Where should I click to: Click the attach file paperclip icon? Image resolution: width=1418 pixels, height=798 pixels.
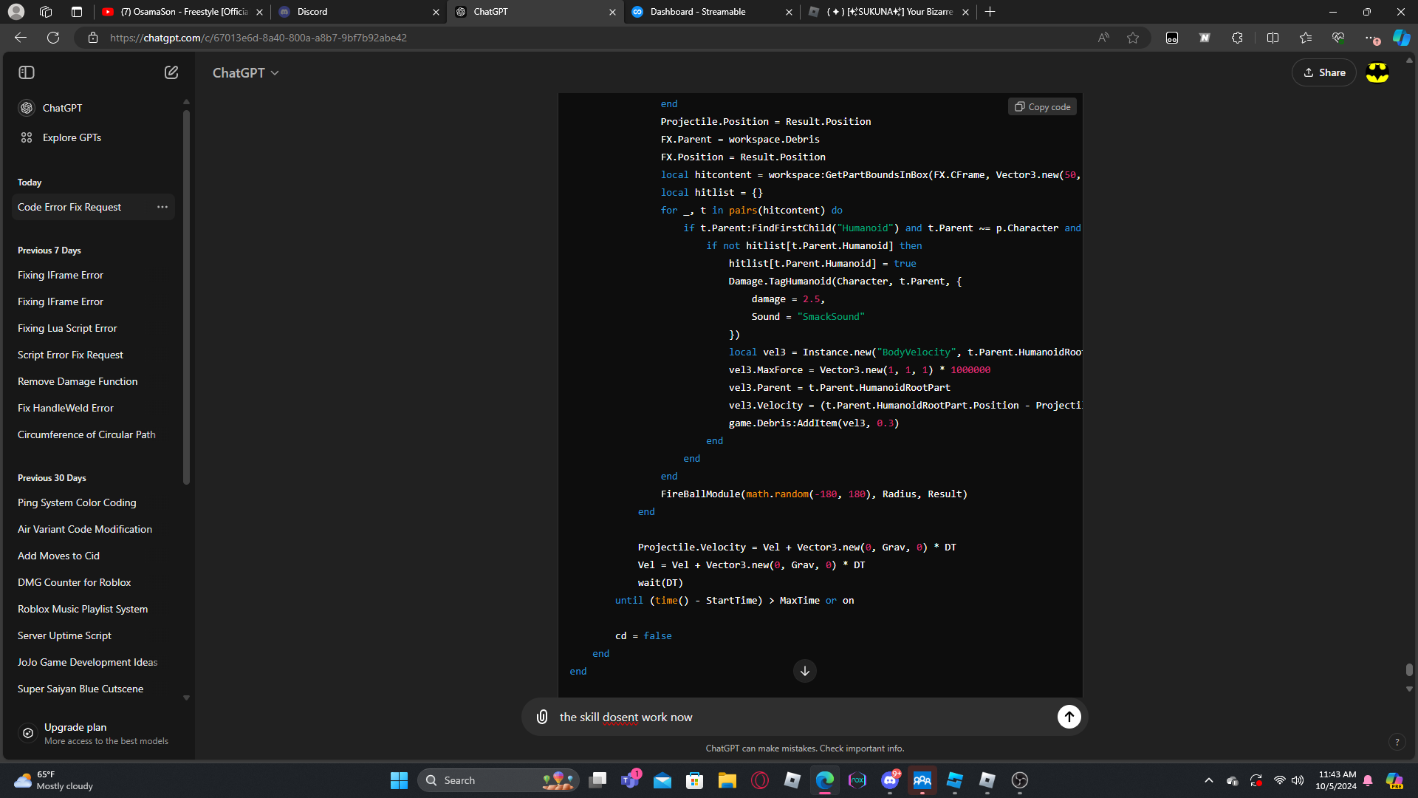click(x=542, y=717)
